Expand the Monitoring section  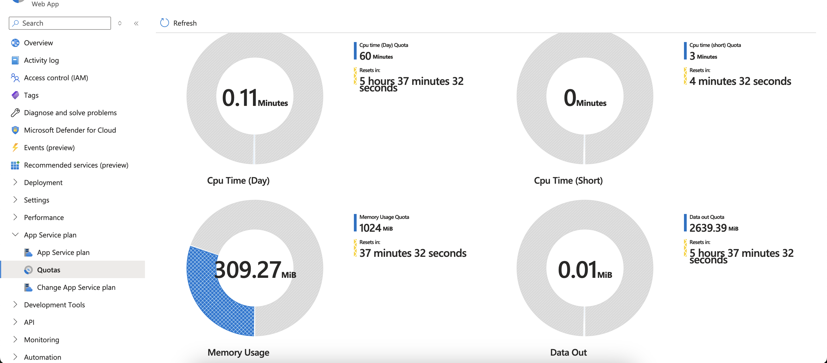tap(15, 339)
